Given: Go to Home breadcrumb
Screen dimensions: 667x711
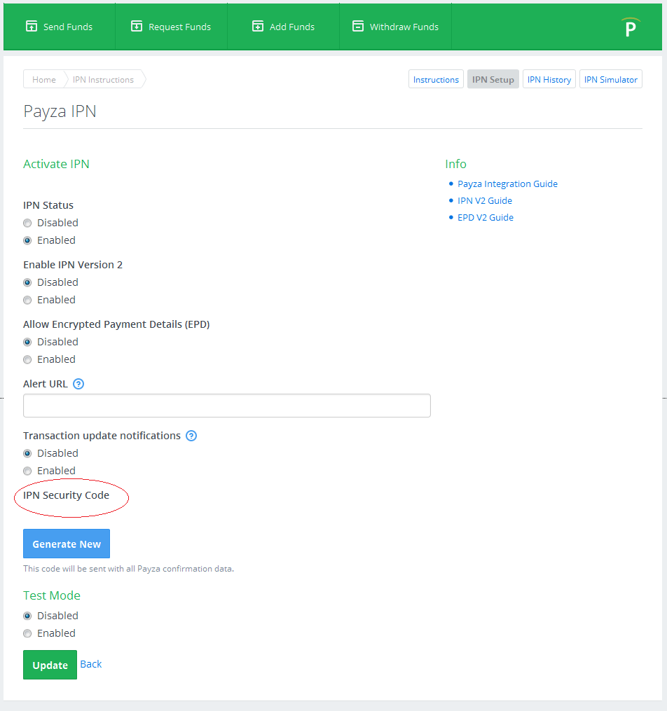Looking at the screenshot, I should pos(44,79).
